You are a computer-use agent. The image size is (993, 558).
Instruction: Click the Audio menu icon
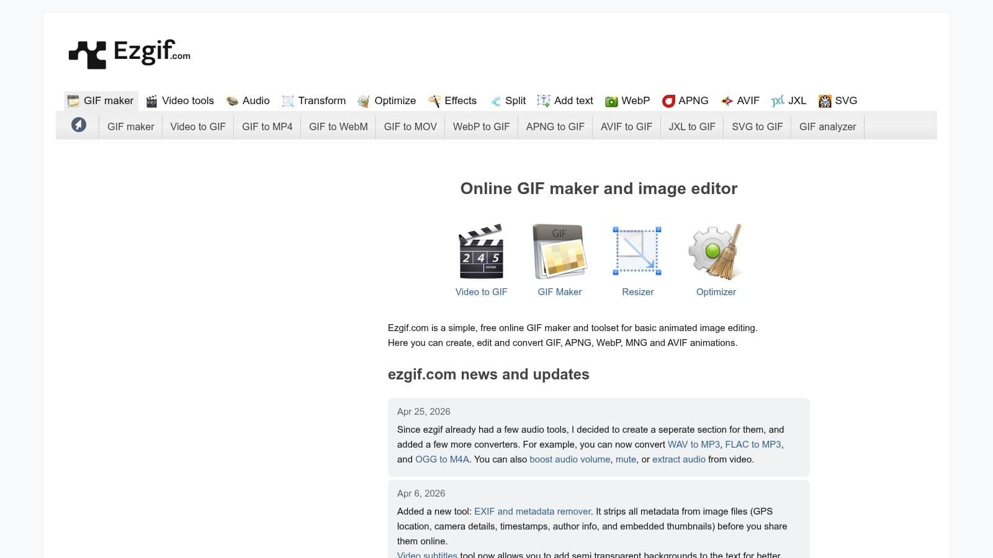pyautogui.click(x=232, y=101)
